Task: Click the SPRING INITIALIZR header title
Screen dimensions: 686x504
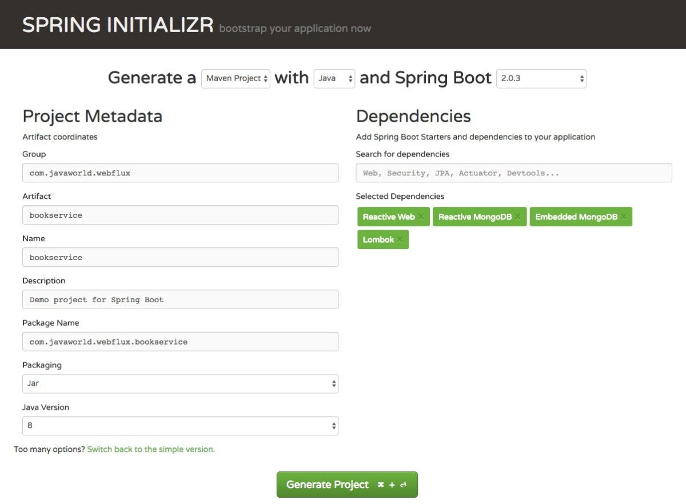Action: click(118, 25)
